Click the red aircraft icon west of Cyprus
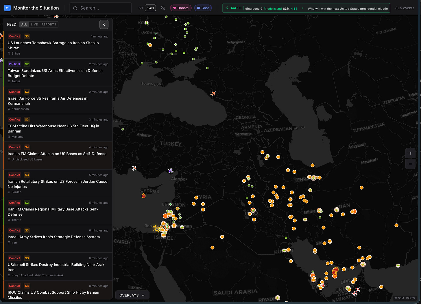The height and width of the screenshot is (304, 421). point(134,168)
